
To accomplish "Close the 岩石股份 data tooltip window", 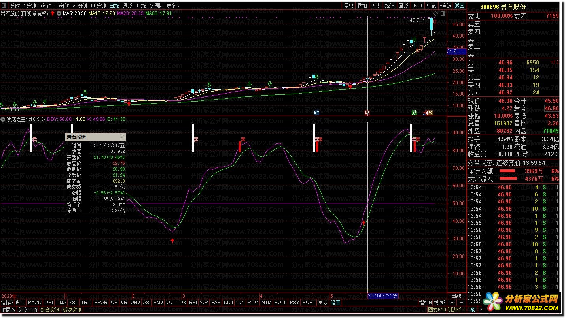I will [122, 137].
